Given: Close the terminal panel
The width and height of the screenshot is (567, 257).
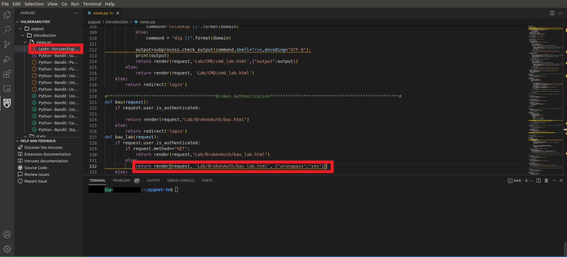Looking at the screenshot, I should click(x=561, y=180).
